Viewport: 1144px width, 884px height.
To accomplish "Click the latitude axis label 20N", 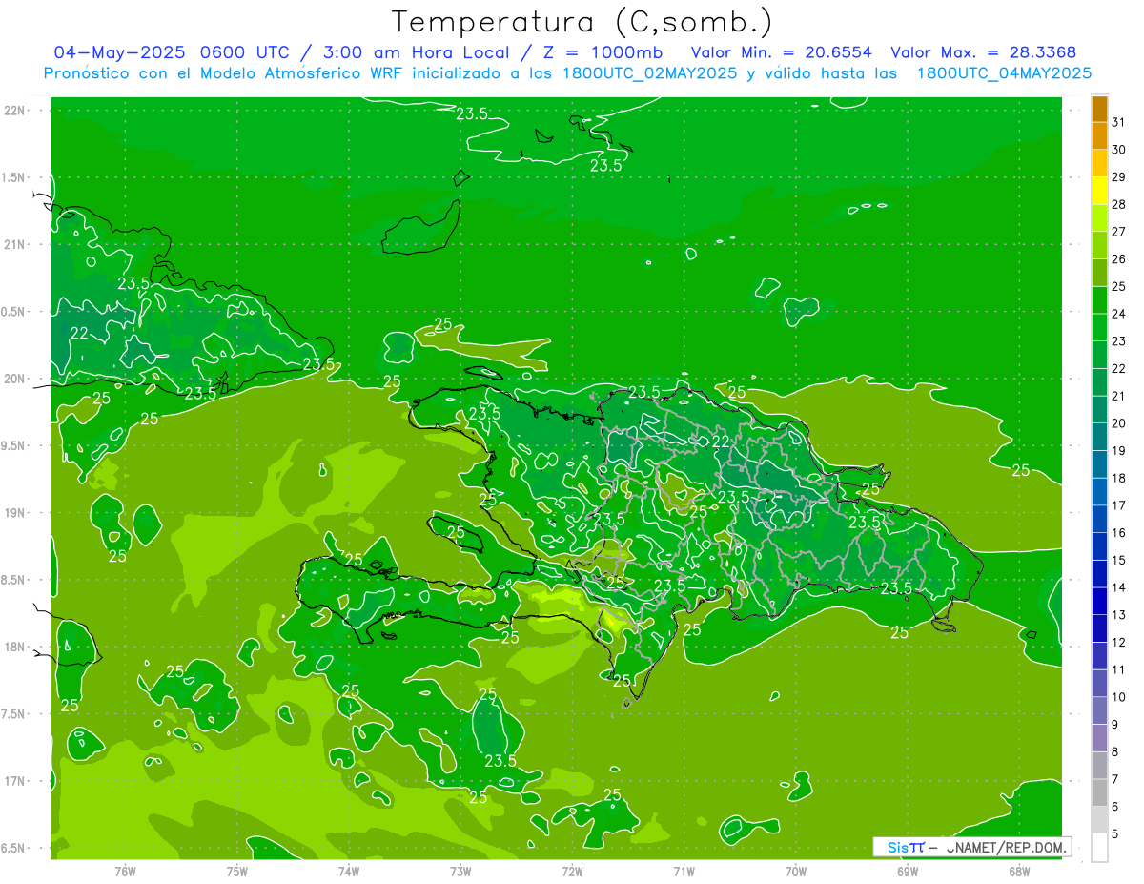I will 14,379.
